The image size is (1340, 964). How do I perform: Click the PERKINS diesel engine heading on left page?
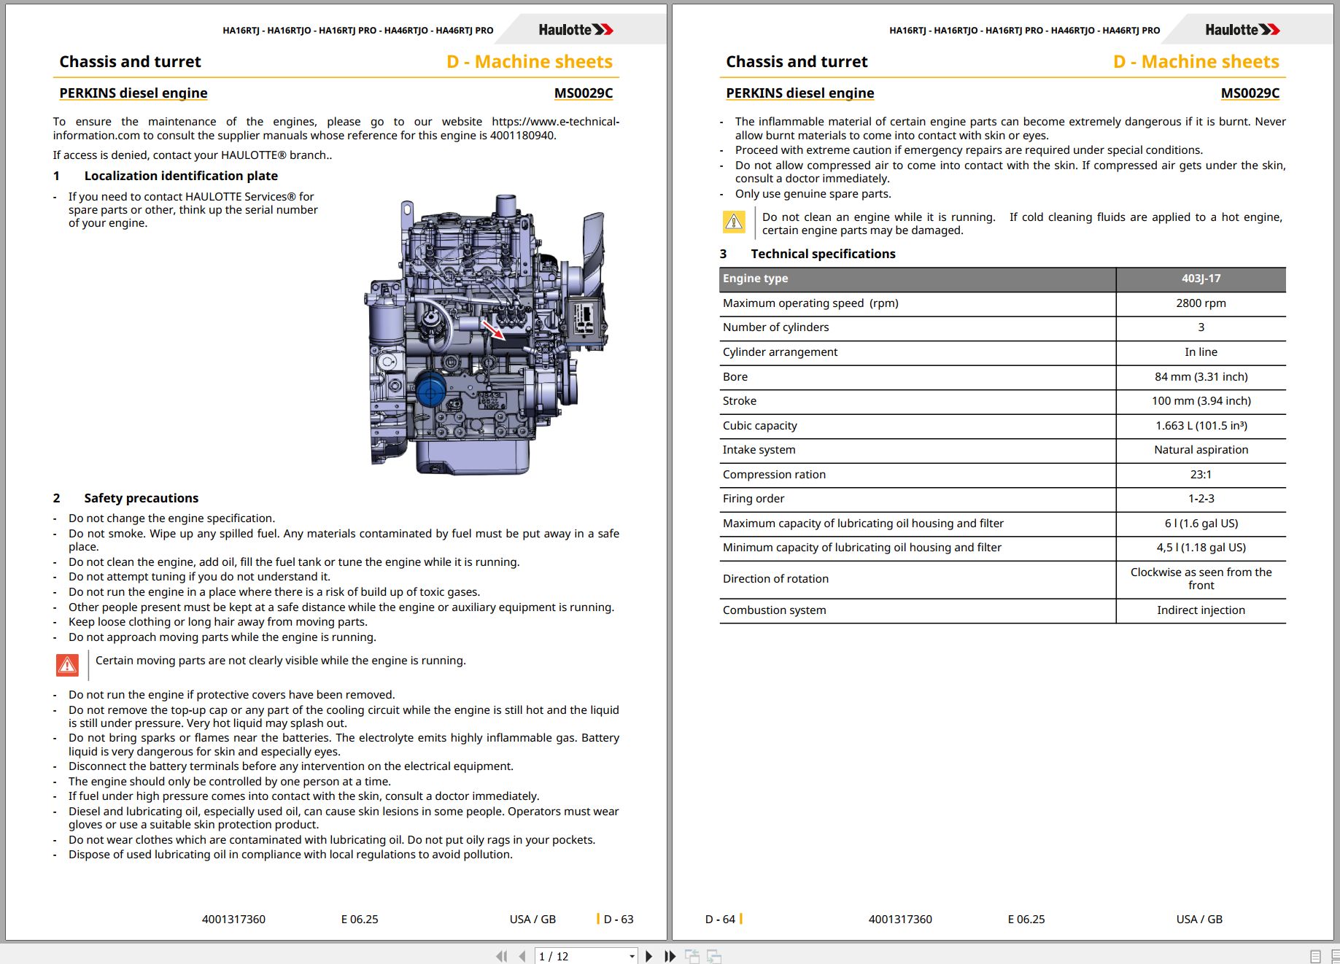pos(133,93)
